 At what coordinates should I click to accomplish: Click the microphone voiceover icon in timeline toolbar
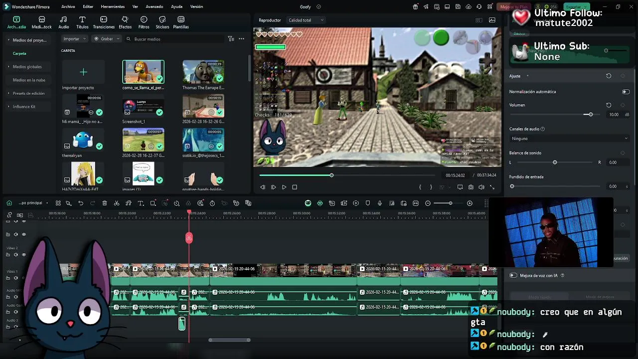coord(380,203)
